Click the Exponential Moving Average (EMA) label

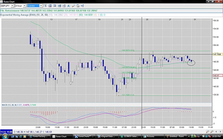[18, 15]
